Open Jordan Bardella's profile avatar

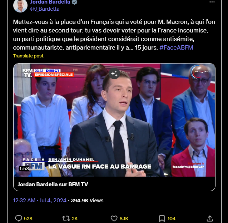(20, 5)
